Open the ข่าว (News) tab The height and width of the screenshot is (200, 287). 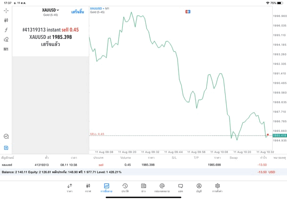point(143,188)
